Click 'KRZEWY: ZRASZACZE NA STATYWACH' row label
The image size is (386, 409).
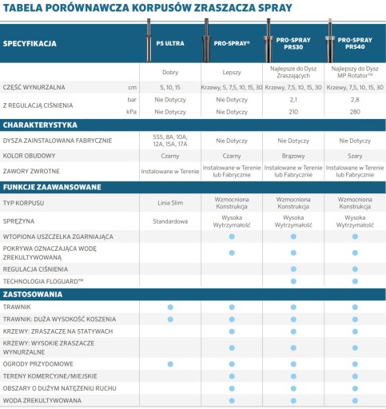tap(58, 332)
